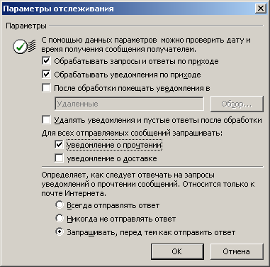
Task: Uncheck Обрабатывать запросы и ответы по приходе
Action: coord(46,61)
